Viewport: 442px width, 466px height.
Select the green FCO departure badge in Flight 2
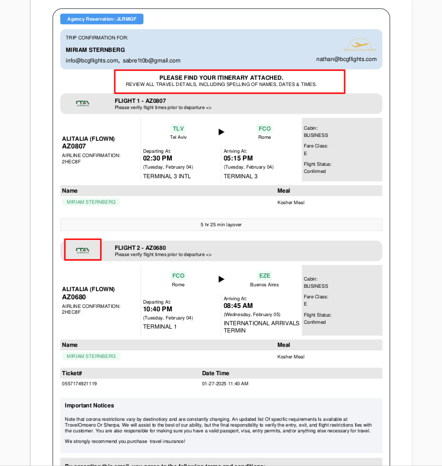point(178,276)
